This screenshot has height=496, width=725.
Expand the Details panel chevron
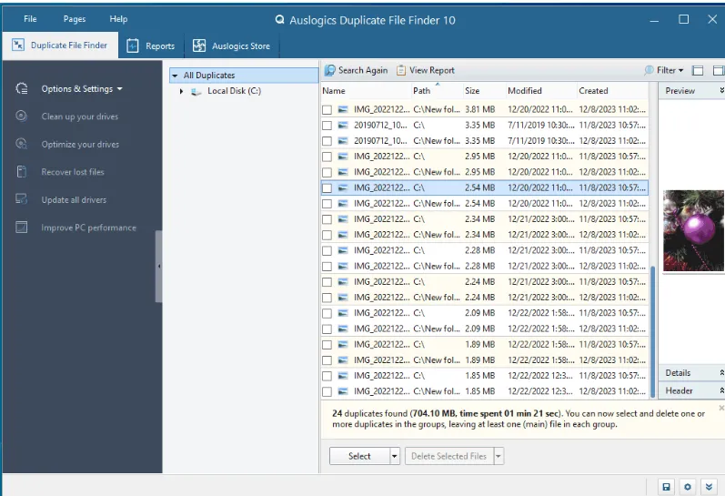point(721,372)
